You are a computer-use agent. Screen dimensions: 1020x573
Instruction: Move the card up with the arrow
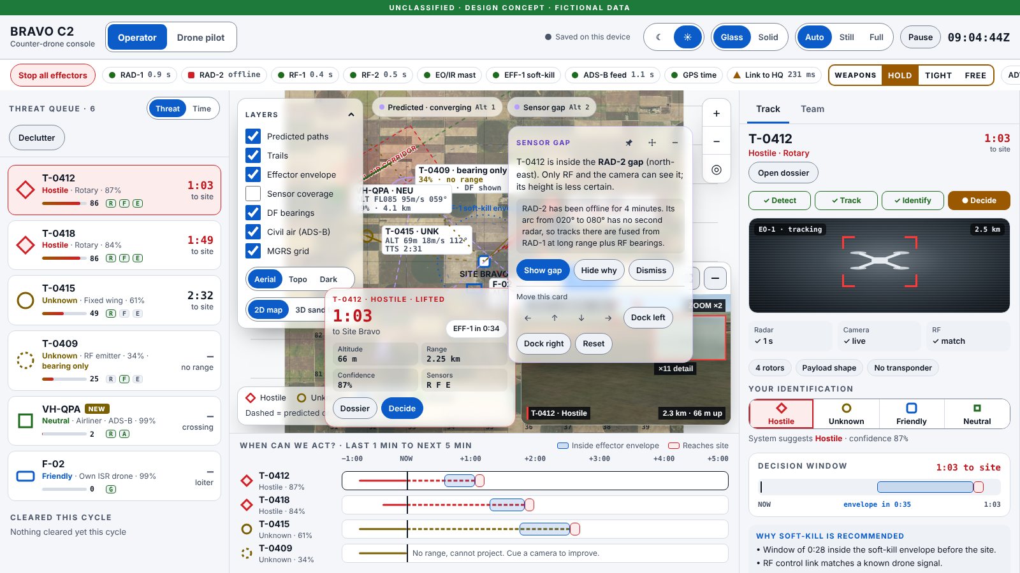[555, 318]
